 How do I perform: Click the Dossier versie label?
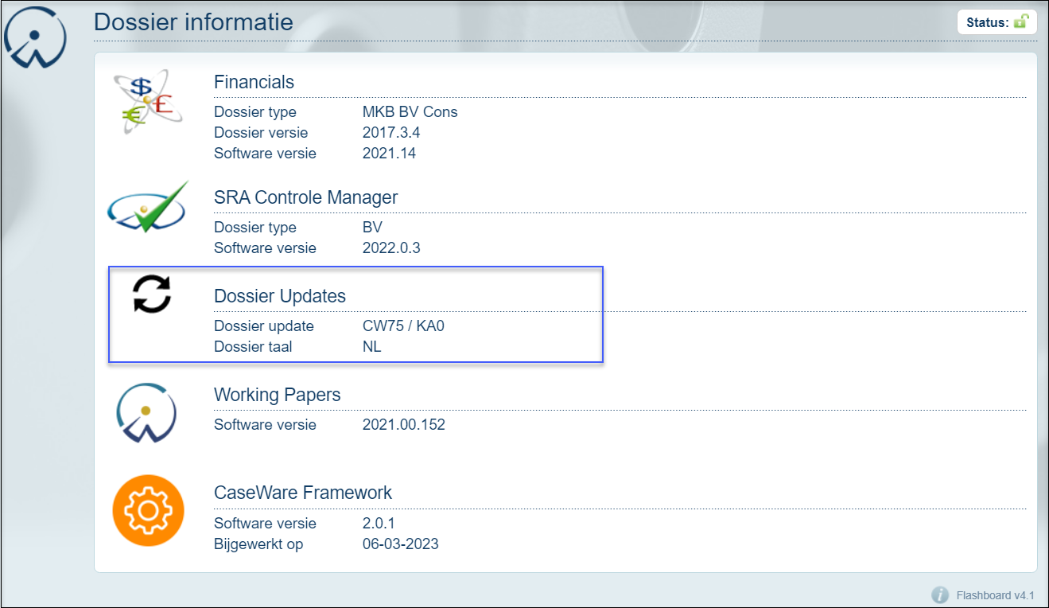coord(261,133)
